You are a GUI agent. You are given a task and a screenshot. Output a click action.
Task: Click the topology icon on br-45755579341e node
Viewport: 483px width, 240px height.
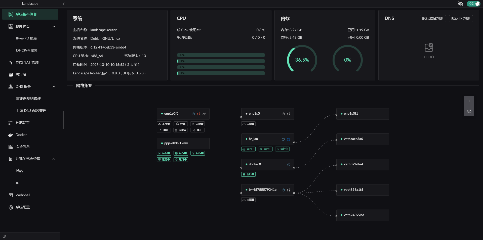tap(289, 190)
